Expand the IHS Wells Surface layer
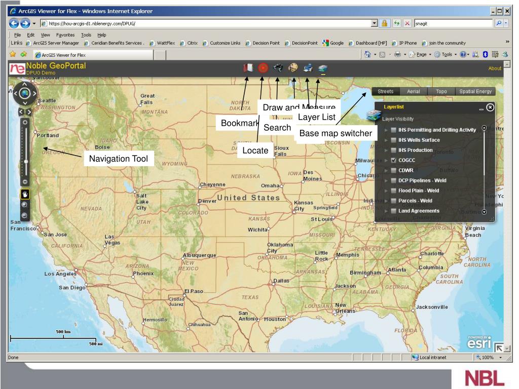The height and width of the screenshot is (389, 519). 386,140
